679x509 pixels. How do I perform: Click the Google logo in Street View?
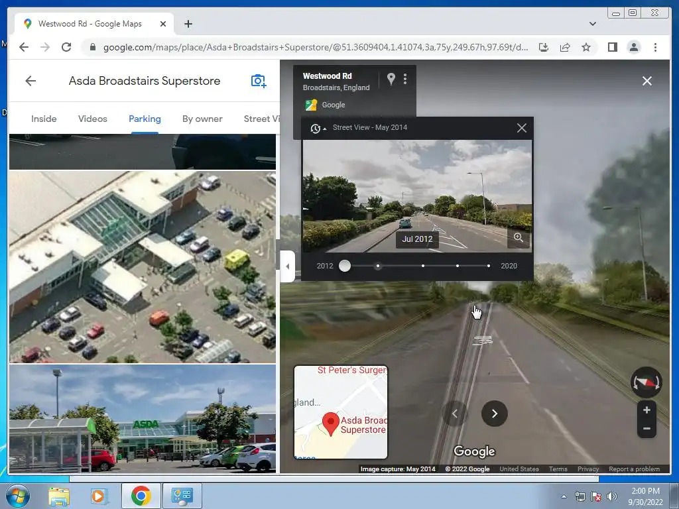474,451
